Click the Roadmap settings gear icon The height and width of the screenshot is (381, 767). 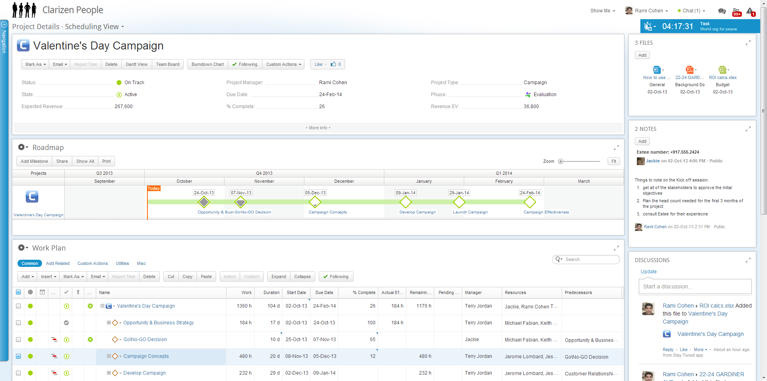tap(21, 147)
